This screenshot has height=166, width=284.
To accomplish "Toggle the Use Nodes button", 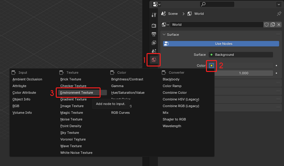I will [221, 44].
